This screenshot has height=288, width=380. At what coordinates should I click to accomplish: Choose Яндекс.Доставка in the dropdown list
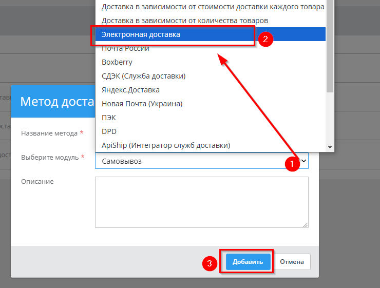pyautogui.click(x=131, y=90)
